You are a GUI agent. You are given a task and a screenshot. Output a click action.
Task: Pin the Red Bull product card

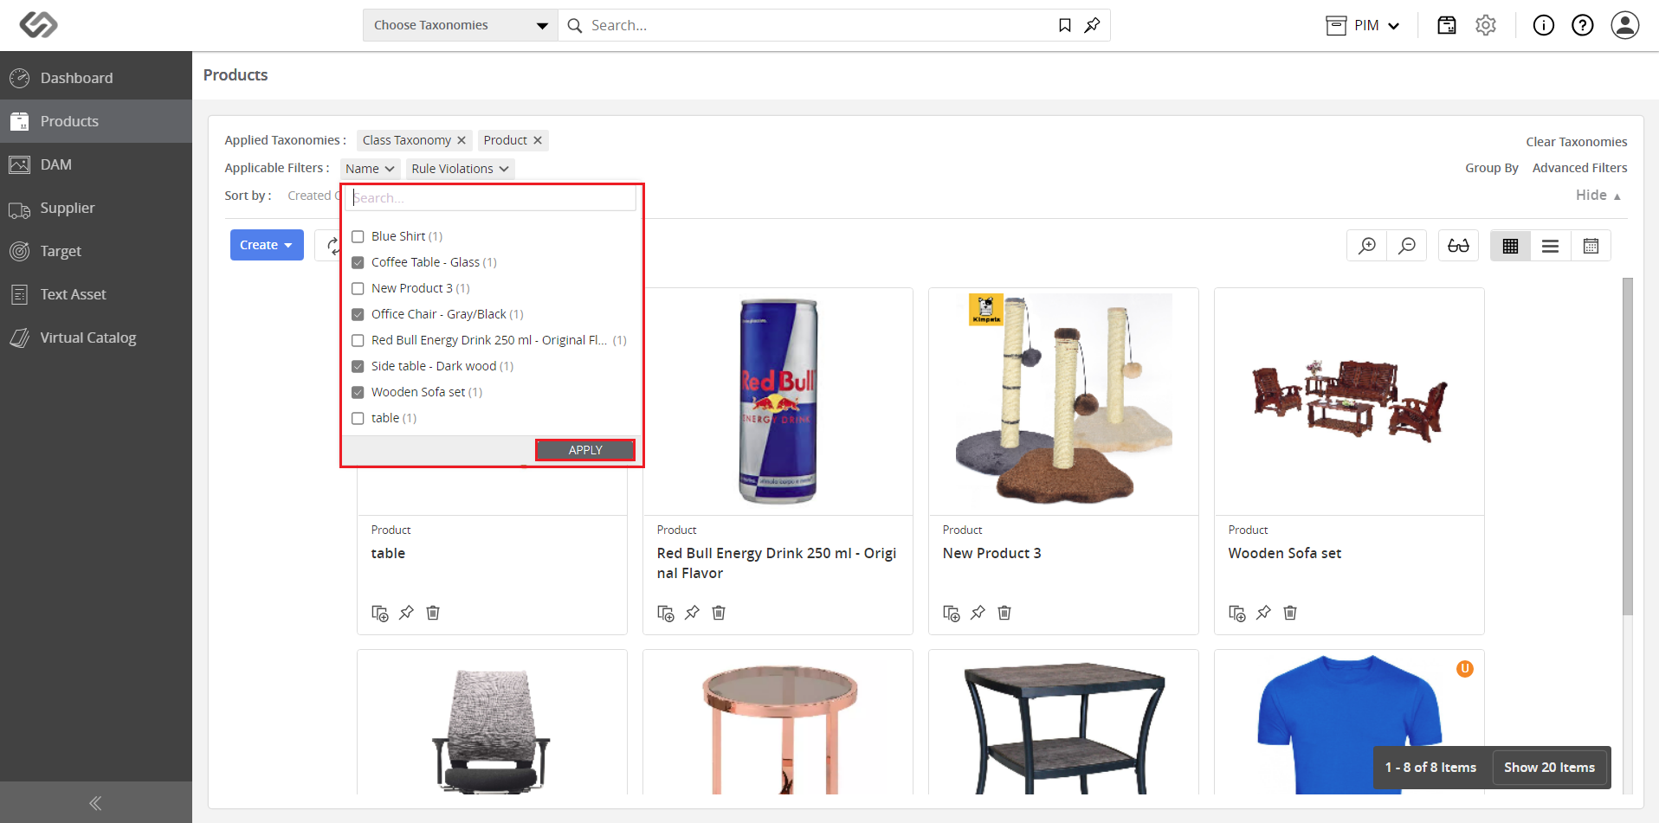(x=692, y=613)
